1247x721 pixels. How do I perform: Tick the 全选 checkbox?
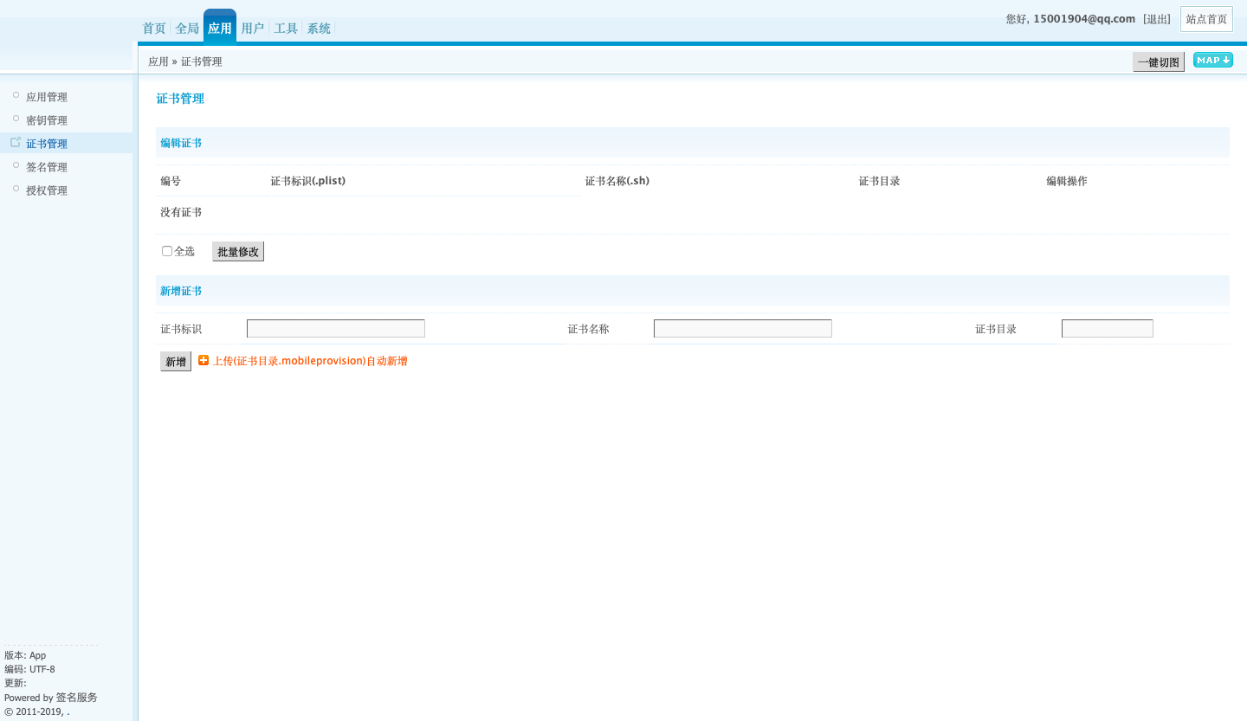(x=167, y=251)
